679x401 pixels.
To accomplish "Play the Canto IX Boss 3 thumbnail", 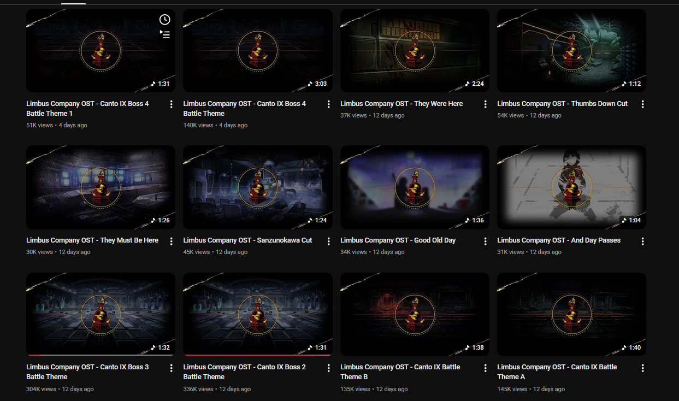I will pos(101,314).
